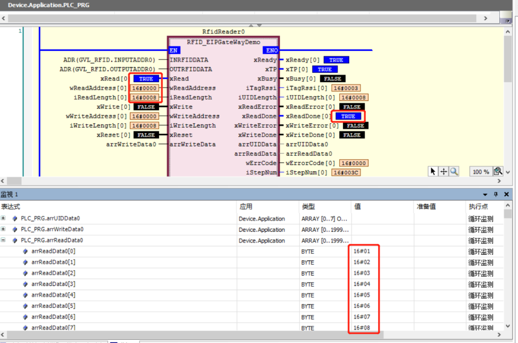The image size is (518, 343).
Task: Toggle the xWrite[0] FALSE value
Action: tap(146, 107)
